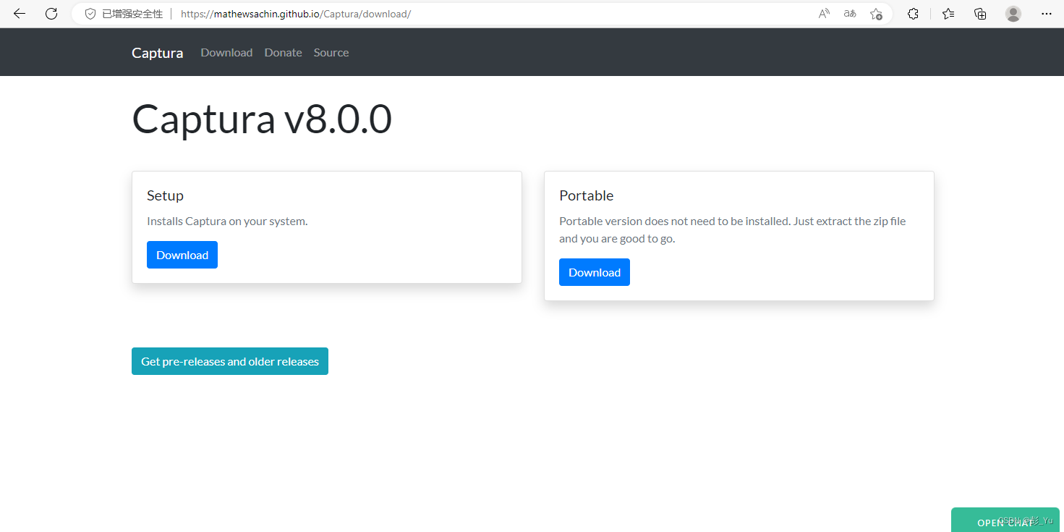Click the Portable version description text
Screen dimensions: 1064x532
pos(732,230)
